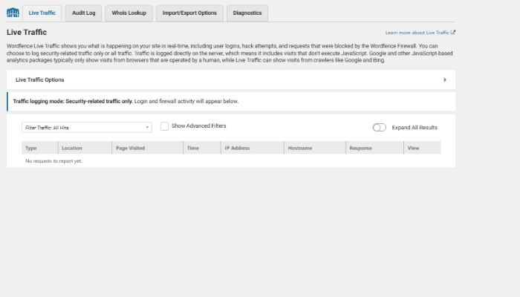The height and width of the screenshot is (297, 520).
Task: Open the Whois Lookup tab
Action: (x=129, y=13)
